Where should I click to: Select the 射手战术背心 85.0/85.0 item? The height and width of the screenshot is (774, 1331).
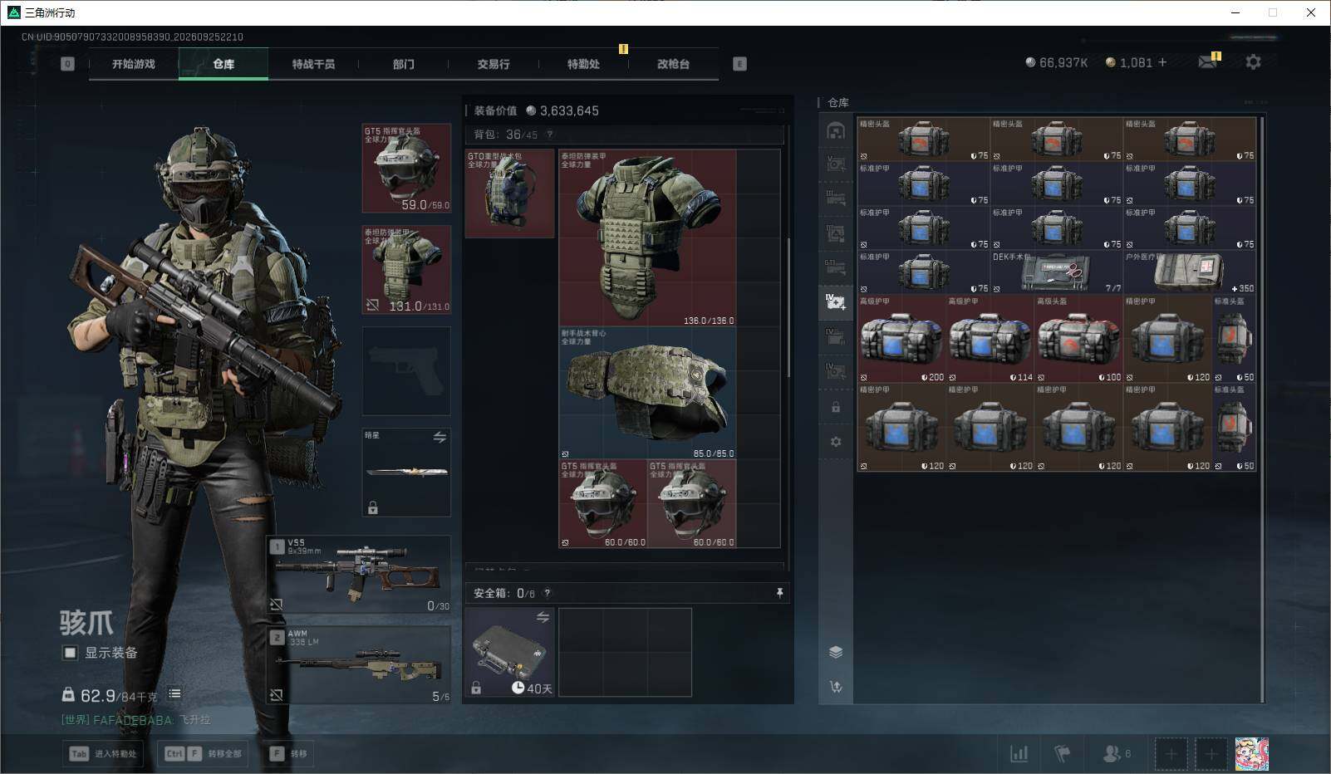click(x=647, y=393)
